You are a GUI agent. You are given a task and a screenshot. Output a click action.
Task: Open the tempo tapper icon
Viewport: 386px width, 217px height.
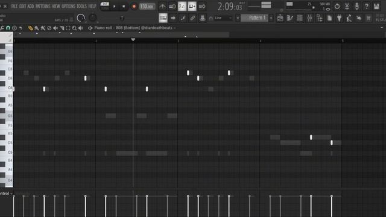349,18
